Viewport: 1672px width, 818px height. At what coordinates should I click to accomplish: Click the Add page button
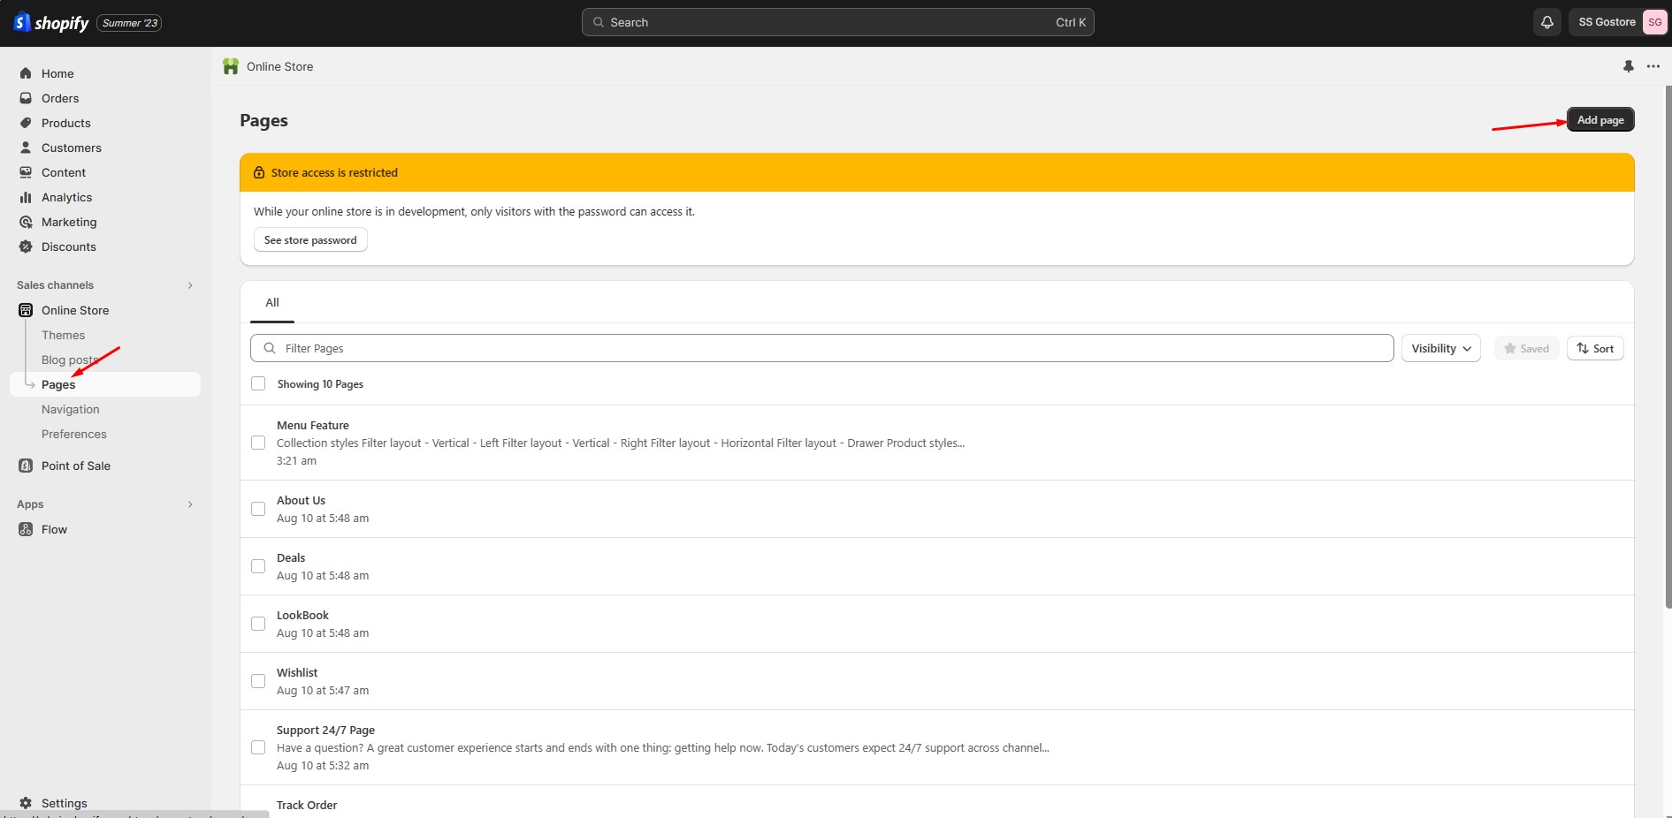1599,119
